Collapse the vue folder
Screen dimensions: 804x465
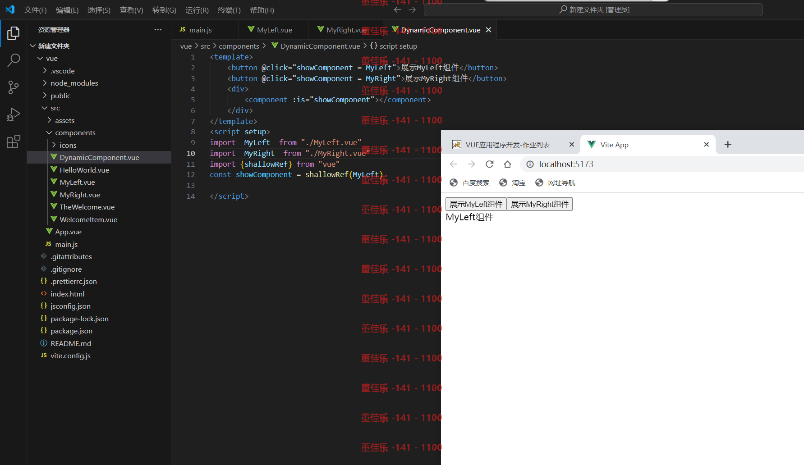click(99, 59)
